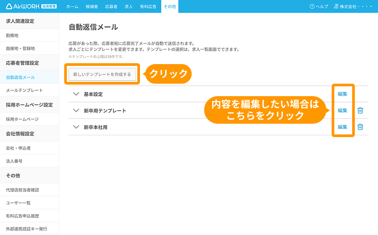The height and width of the screenshot is (235, 378).
Task: Open 外部連携認証キー発行 in the sidebar
Action: (x=29, y=229)
